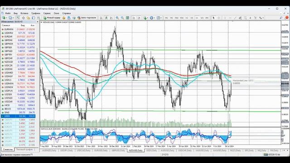This screenshot has width=290, height=163.
Task: Select the equidistant channel tool
Action: point(240,18)
